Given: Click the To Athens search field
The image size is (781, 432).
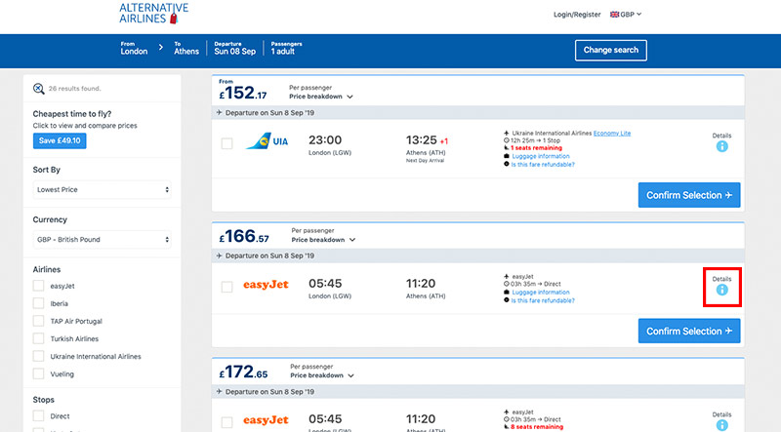Looking at the screenshot, I should pos(186,49).
